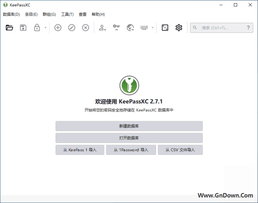Click the Copy Username icon
258x203 pixels.
click(x=102, y=28)
